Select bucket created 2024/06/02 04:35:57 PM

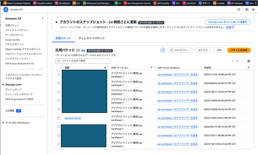[x=59, y=83]
